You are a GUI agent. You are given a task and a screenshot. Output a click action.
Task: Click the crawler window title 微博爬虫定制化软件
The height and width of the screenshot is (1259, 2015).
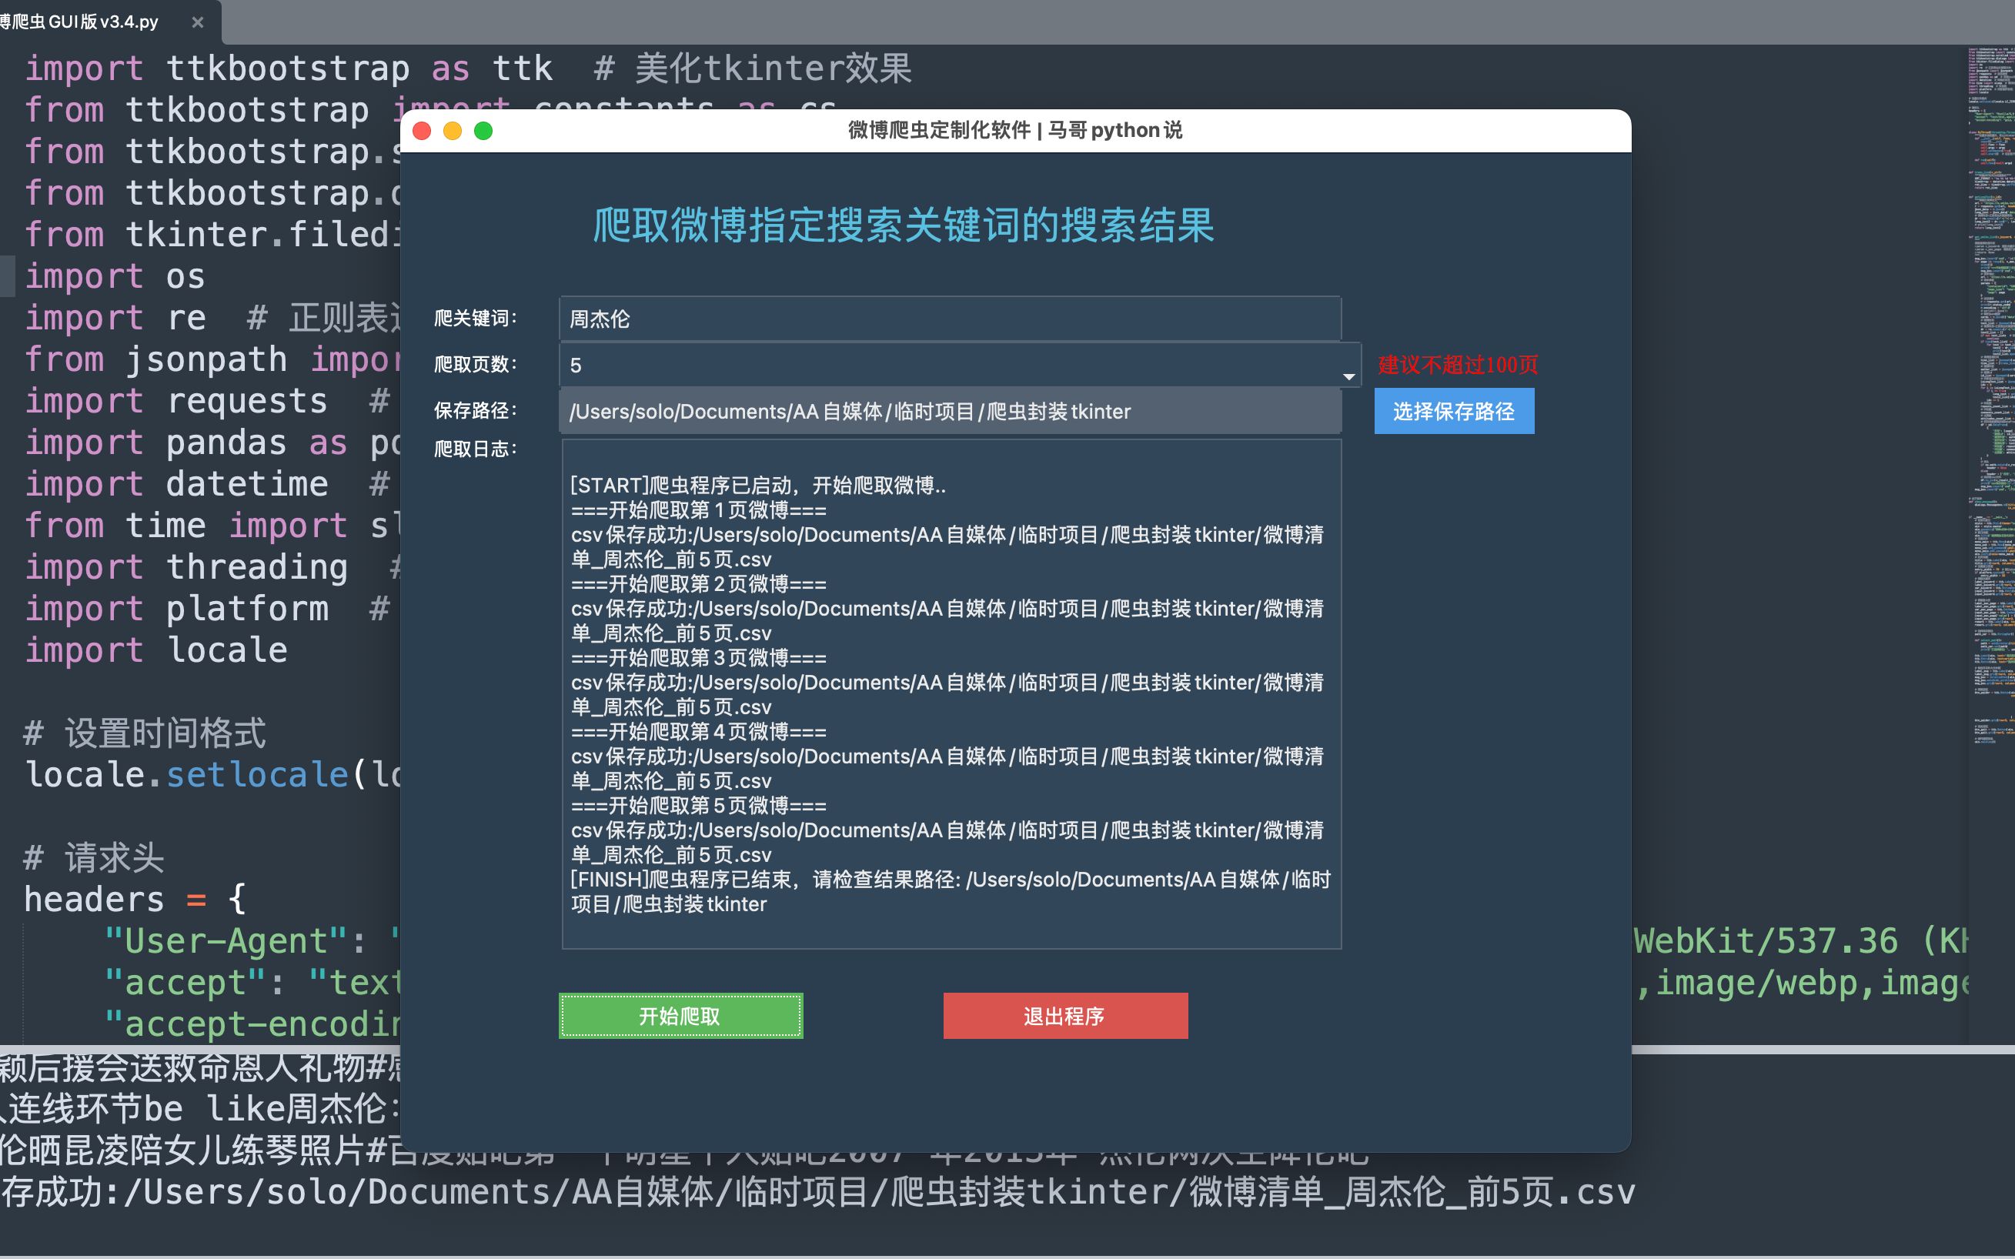(x=1015, y=131)
